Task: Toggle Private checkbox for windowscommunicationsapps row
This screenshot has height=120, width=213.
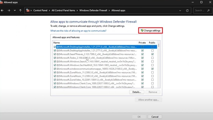Action: coord(142,69)
